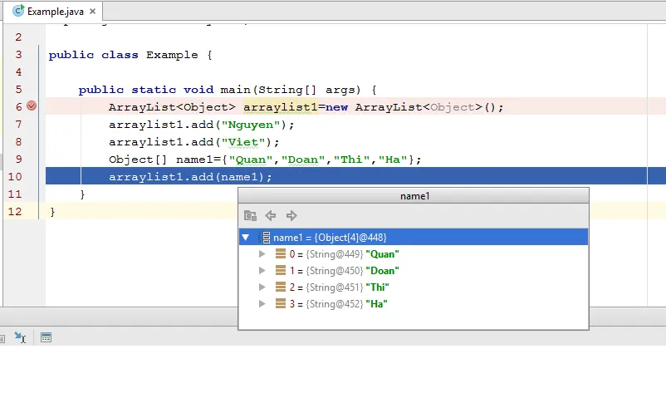This screenshot has height=393, width=666.
Task: Select the row 0 = {String@449} "Quan"
Action: pyautogui.click(x=414, y=254)
